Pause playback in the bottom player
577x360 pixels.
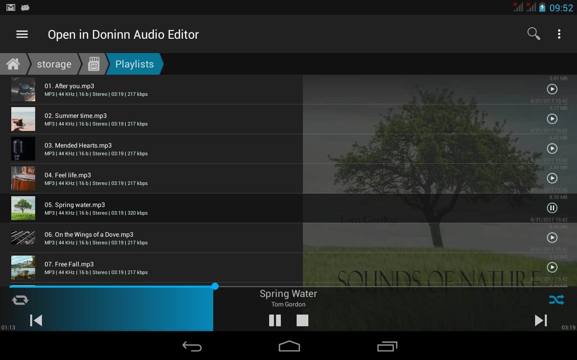click(x=275, y=320)
